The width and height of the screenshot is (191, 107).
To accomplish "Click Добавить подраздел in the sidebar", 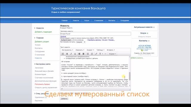I will click(x=43, y=32).
